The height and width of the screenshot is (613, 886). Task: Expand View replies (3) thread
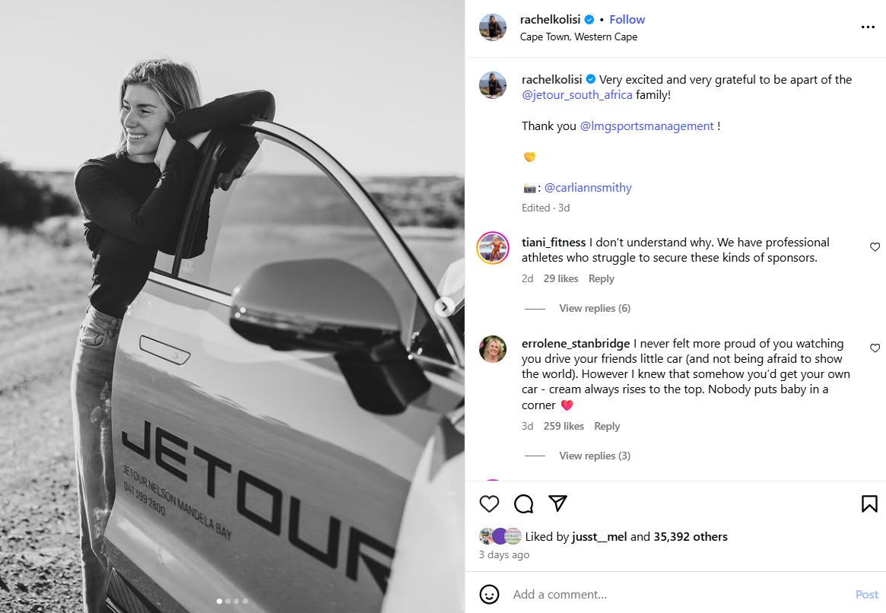(x=594, y=456)
